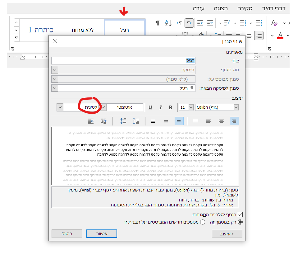Toggle Bold in the style dialog
The image size is (307, 255).
pos(171,107)
